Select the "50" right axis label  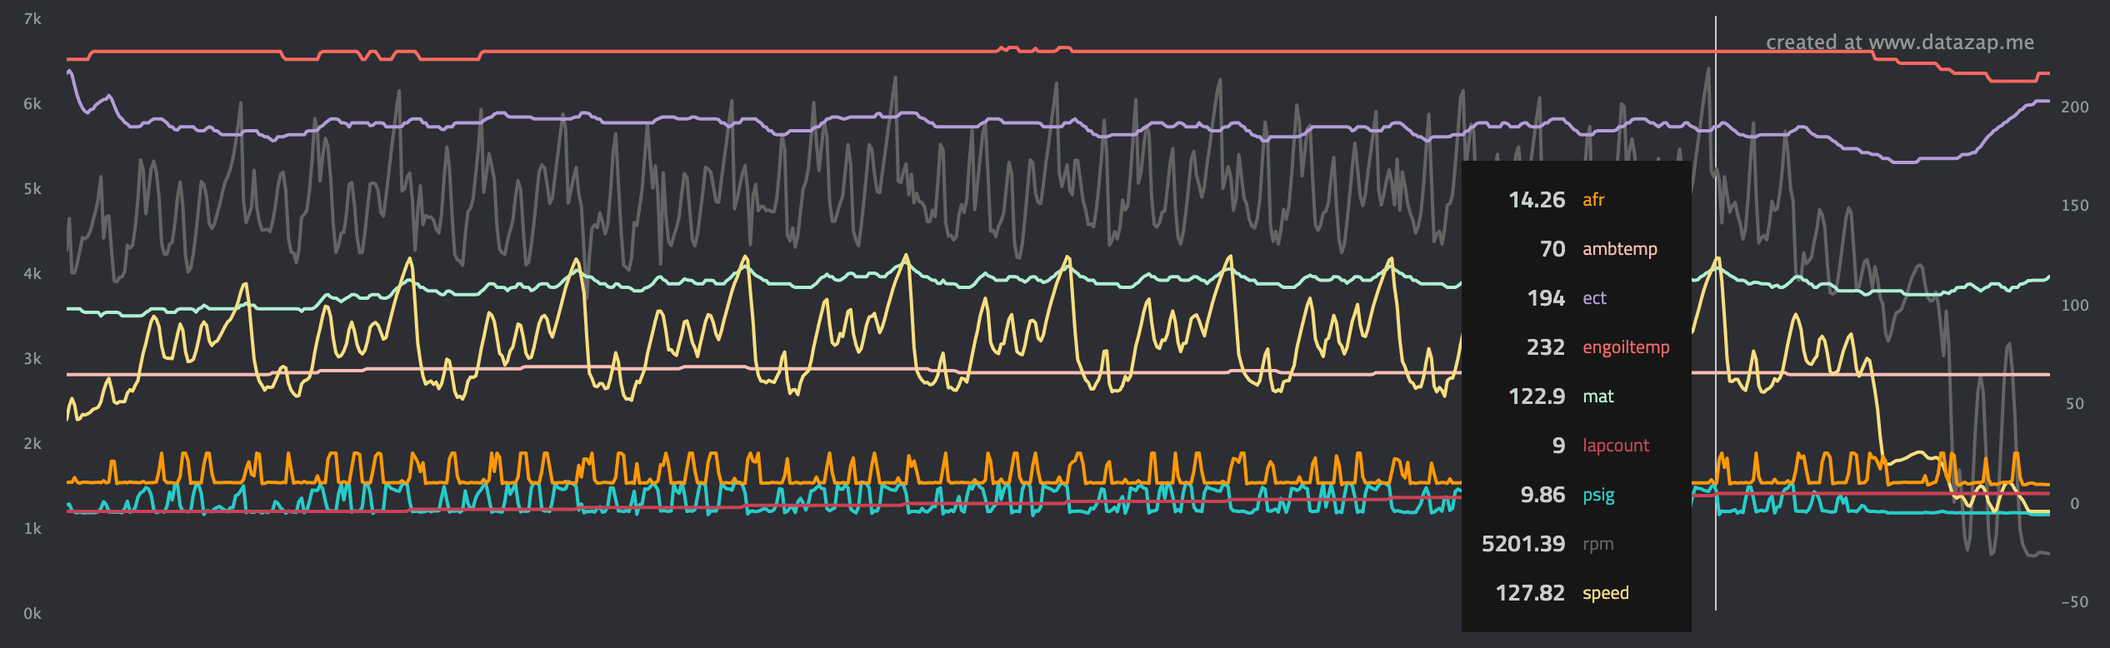(2075, 404)
